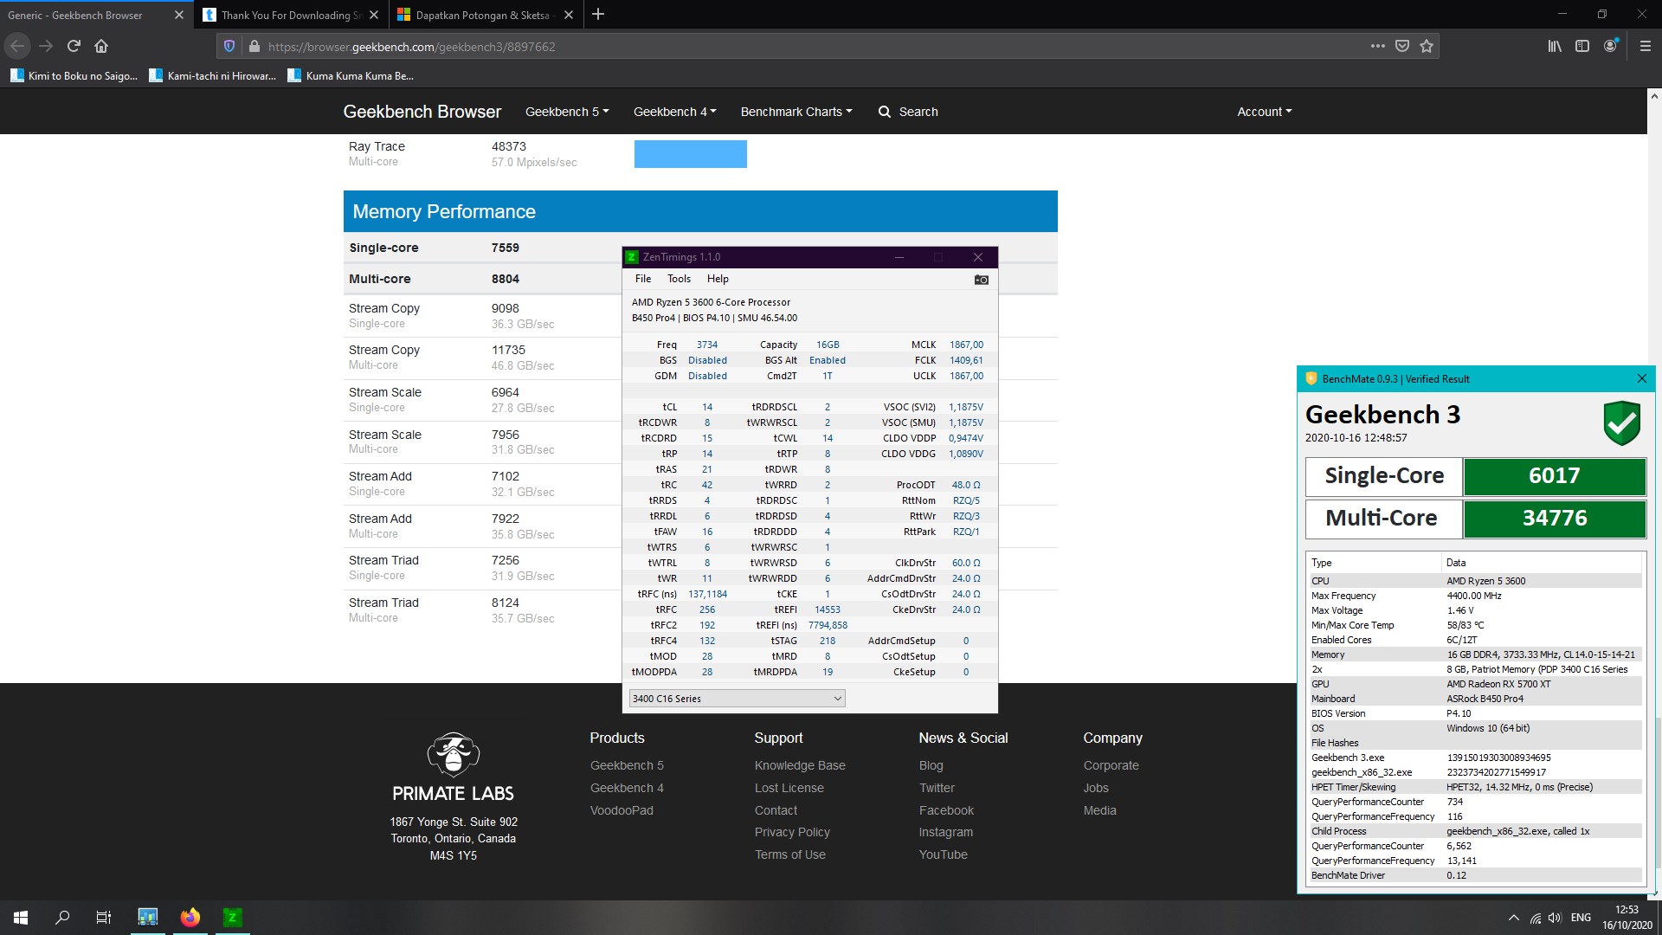Go to the Firefox home page icon
This screenshot has width=1662, height=935.
[101, 46]
